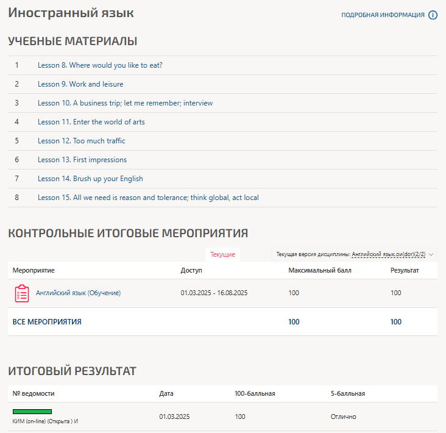Open the Английский язык (Обучение) event link

click(78, 293)
